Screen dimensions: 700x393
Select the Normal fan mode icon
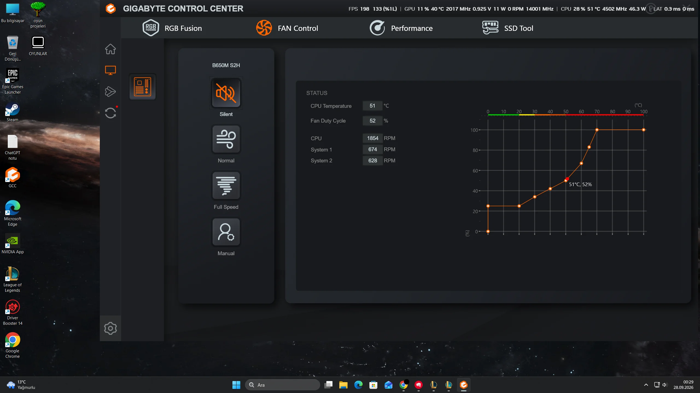click(226, 139)
